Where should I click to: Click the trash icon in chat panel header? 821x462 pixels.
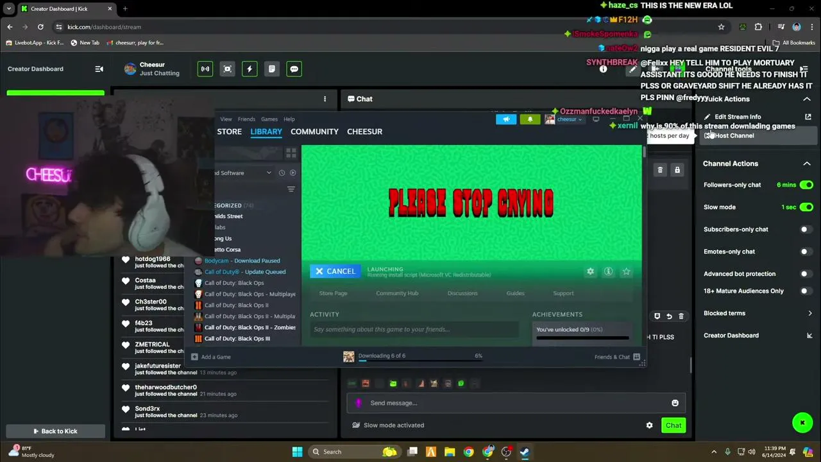click(660, 170)
